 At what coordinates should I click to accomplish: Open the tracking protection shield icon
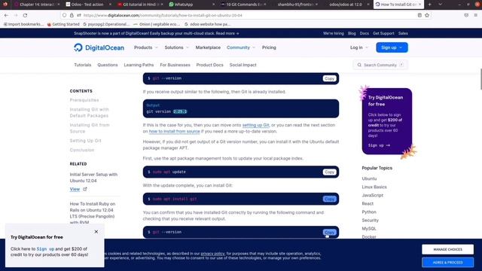[64, 15]
